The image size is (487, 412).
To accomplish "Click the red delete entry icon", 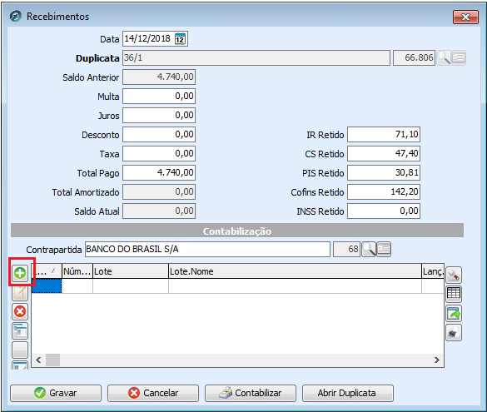I will (x=20, y=311).
